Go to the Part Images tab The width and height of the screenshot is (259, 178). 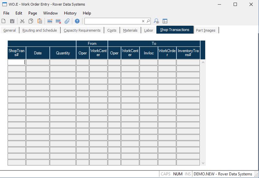pyautogui.click(x=206, y=30)
